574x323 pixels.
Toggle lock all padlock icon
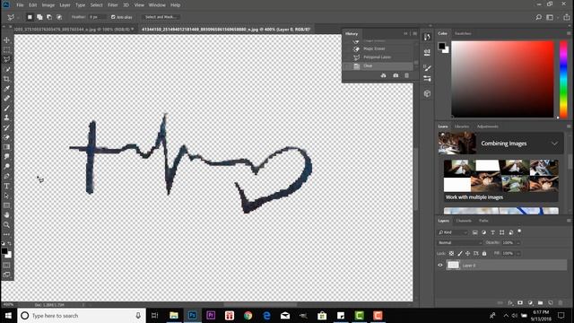[484, 253]
